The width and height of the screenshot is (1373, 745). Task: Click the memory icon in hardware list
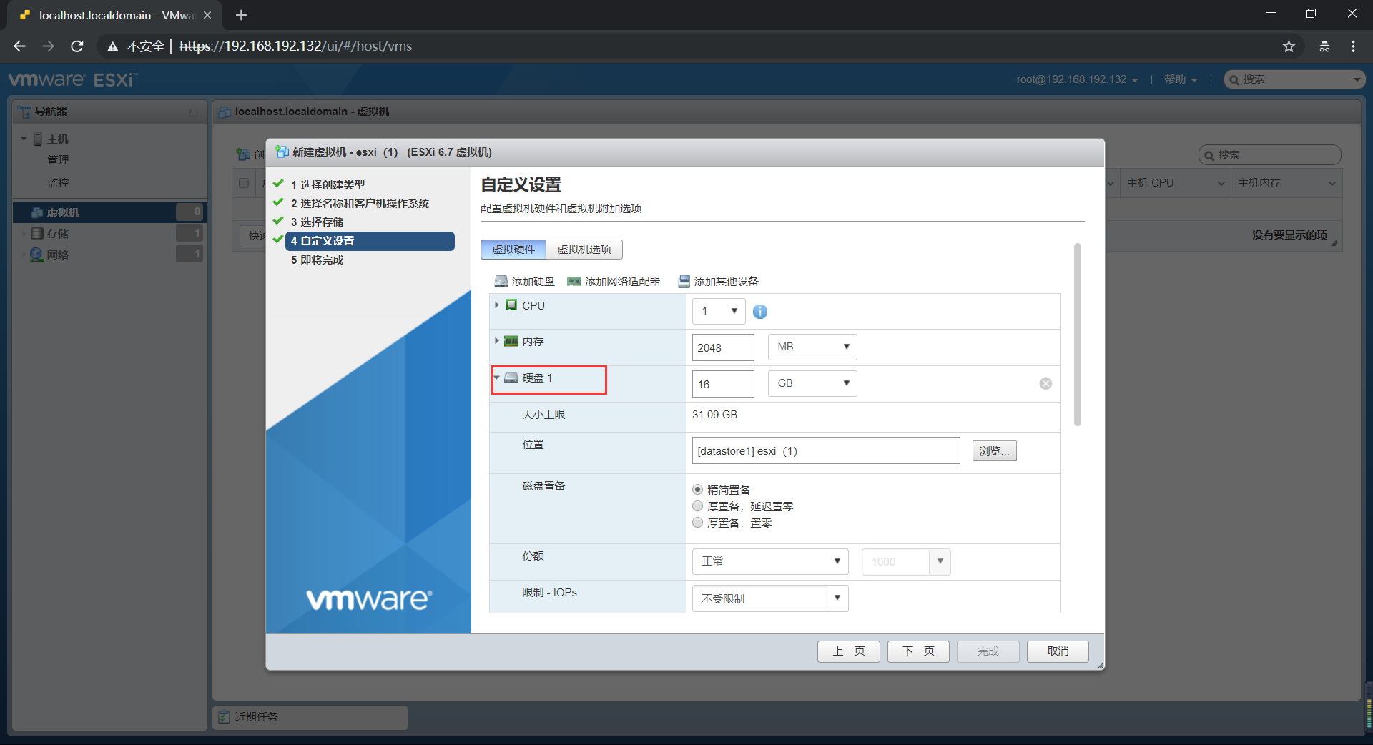(511, 342)
